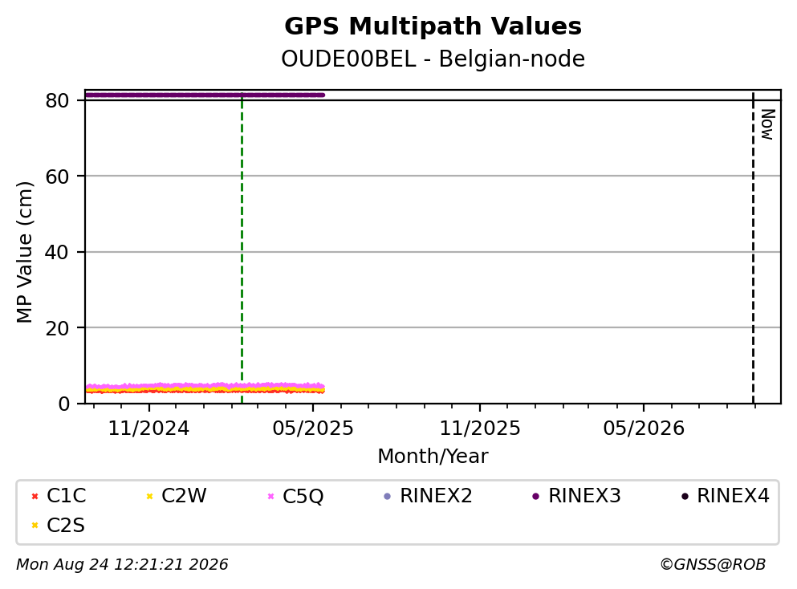The image size is (797, 589).
Task: Click the yellow C2W legend marker
Action: click(x=149, y=496)
